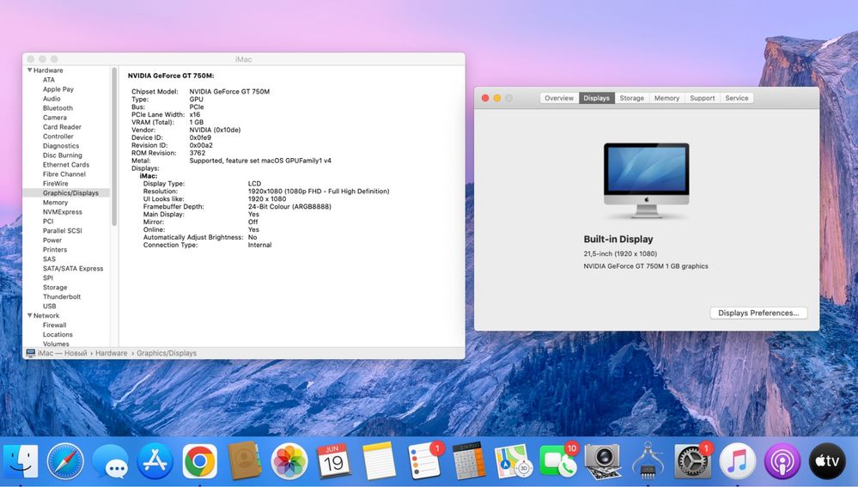Select SATA/SATA Express in sidebar
The image size is (858, 487).
(73, 268)
